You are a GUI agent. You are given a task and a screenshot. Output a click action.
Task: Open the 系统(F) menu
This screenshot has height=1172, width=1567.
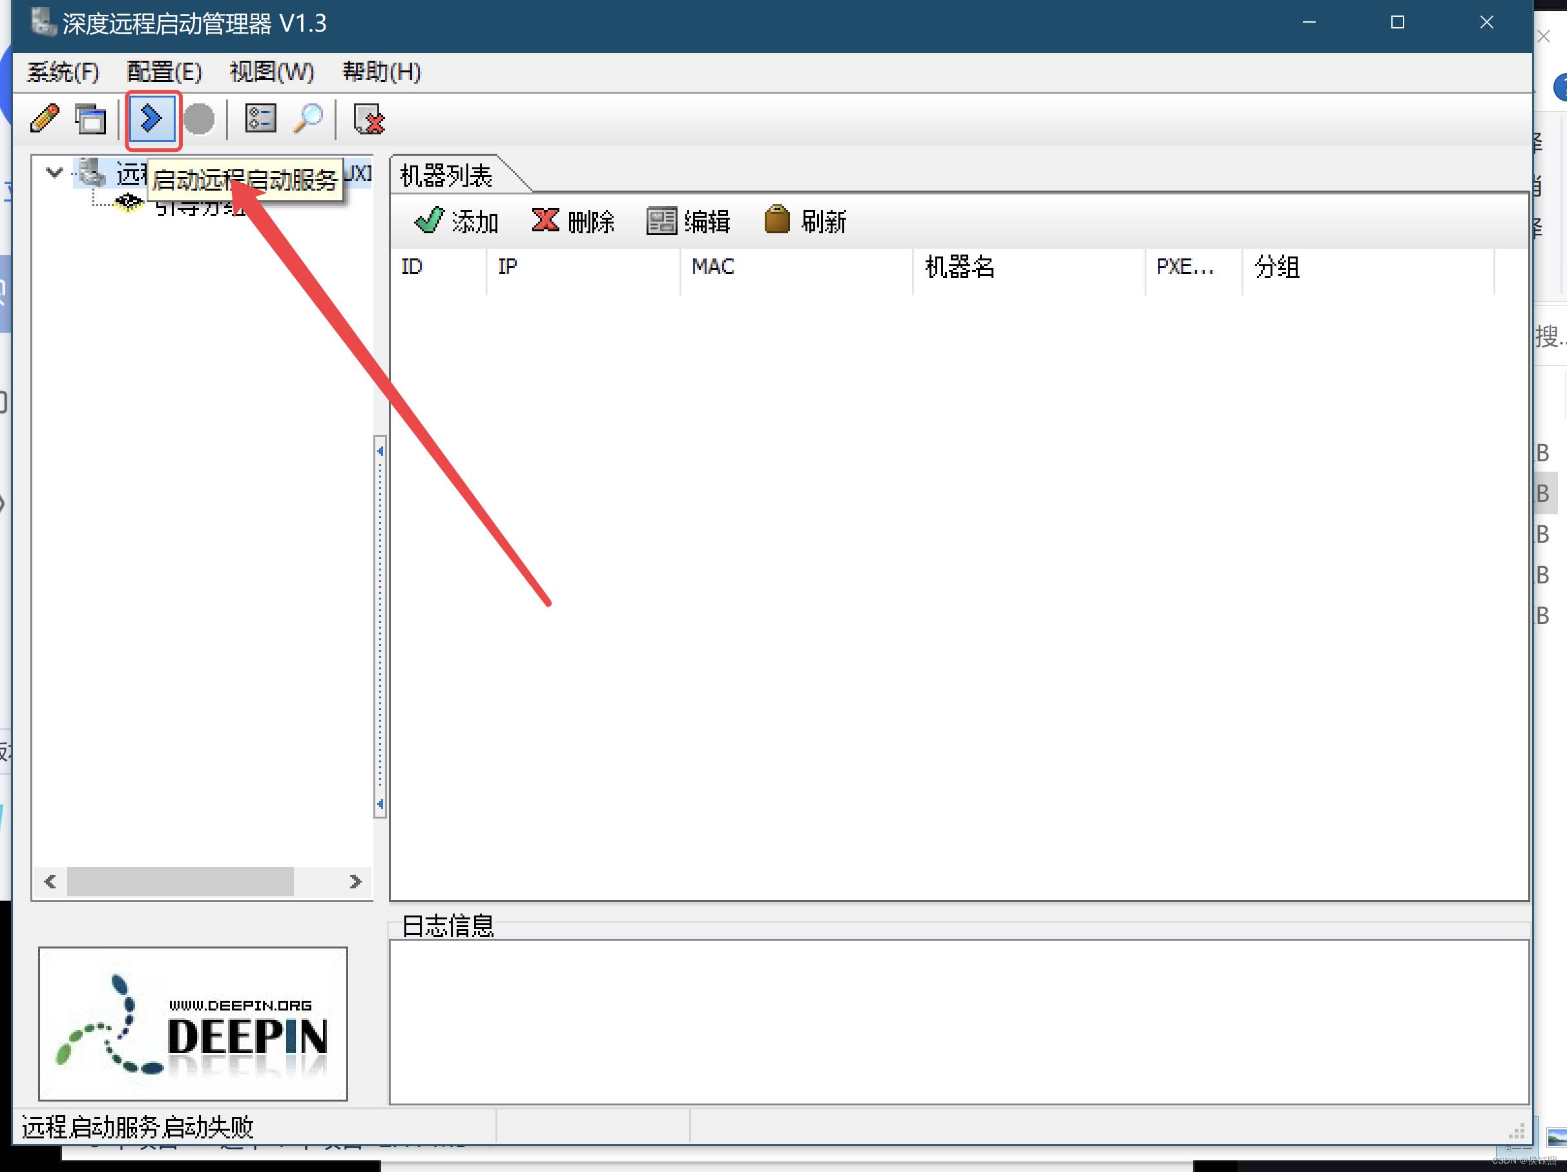click(63, 72)
